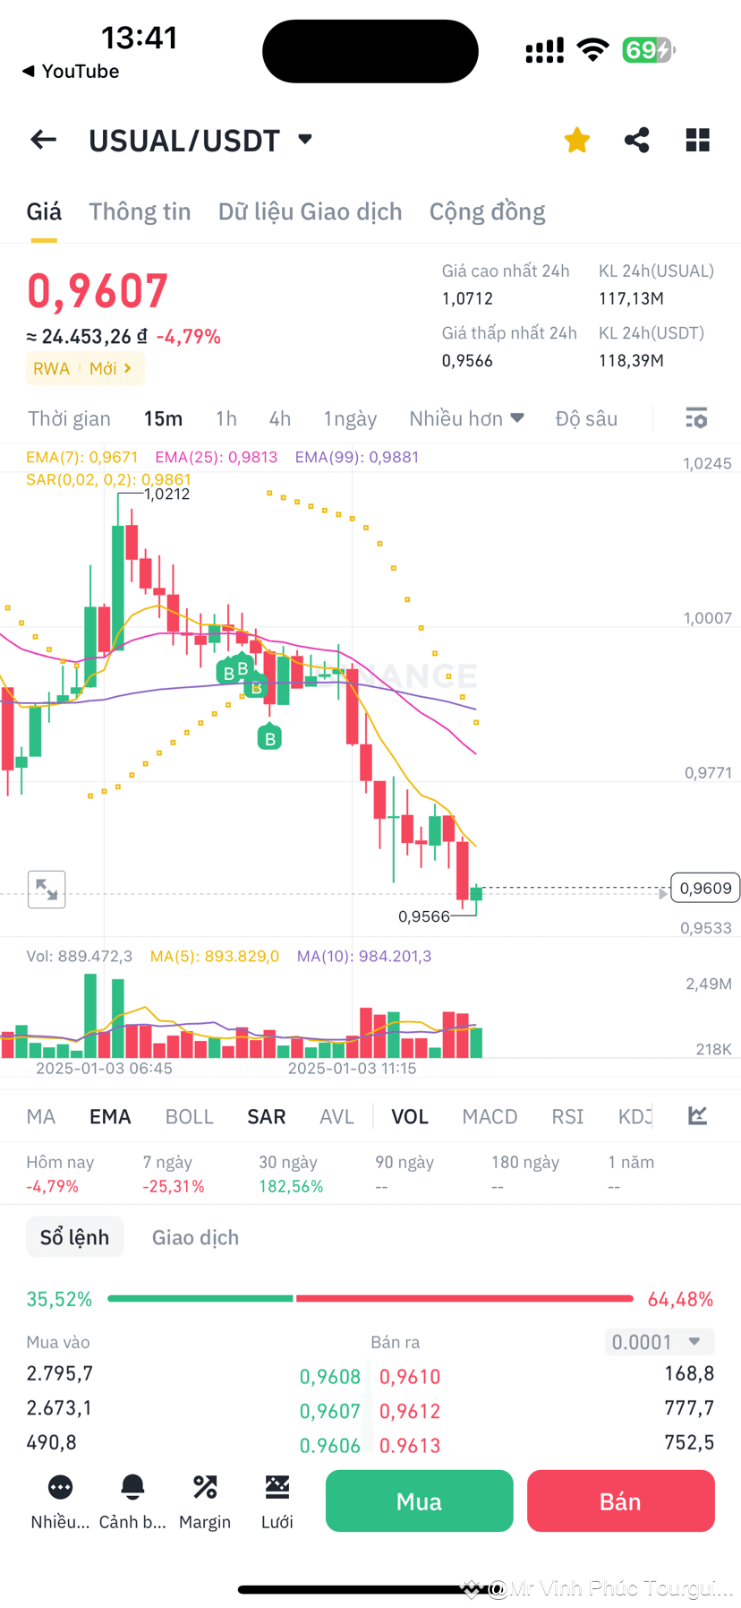741x1608 pixels.
Task: Open the share icon in the top bar
Action: [x=636, y=140]
